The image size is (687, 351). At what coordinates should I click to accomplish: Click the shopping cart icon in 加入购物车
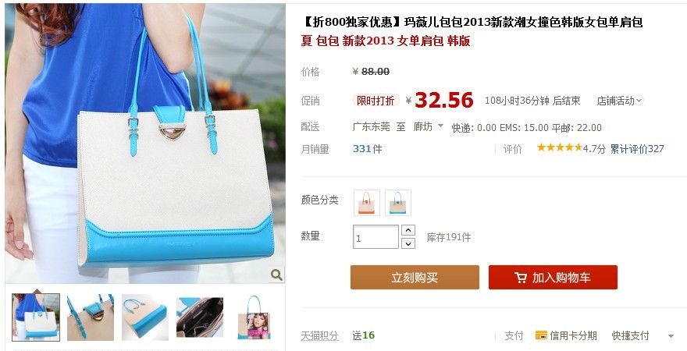point(521,278)
